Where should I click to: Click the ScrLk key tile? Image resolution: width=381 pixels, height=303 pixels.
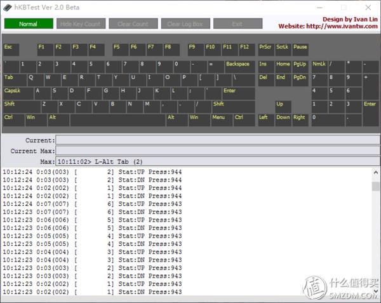pyautogui.click(x=283, y=50)
